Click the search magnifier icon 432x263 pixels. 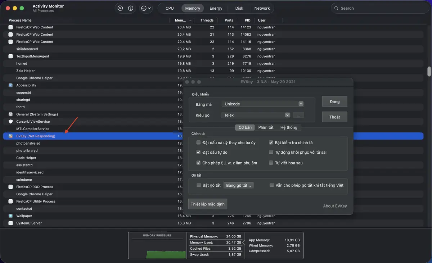[336, 8]
